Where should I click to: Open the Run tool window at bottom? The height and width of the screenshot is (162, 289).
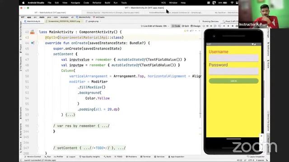[47, 157]
